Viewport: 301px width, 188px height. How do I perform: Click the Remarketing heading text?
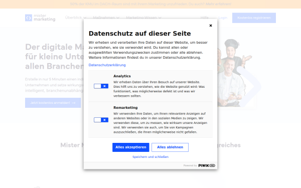(x=125, y=108)
